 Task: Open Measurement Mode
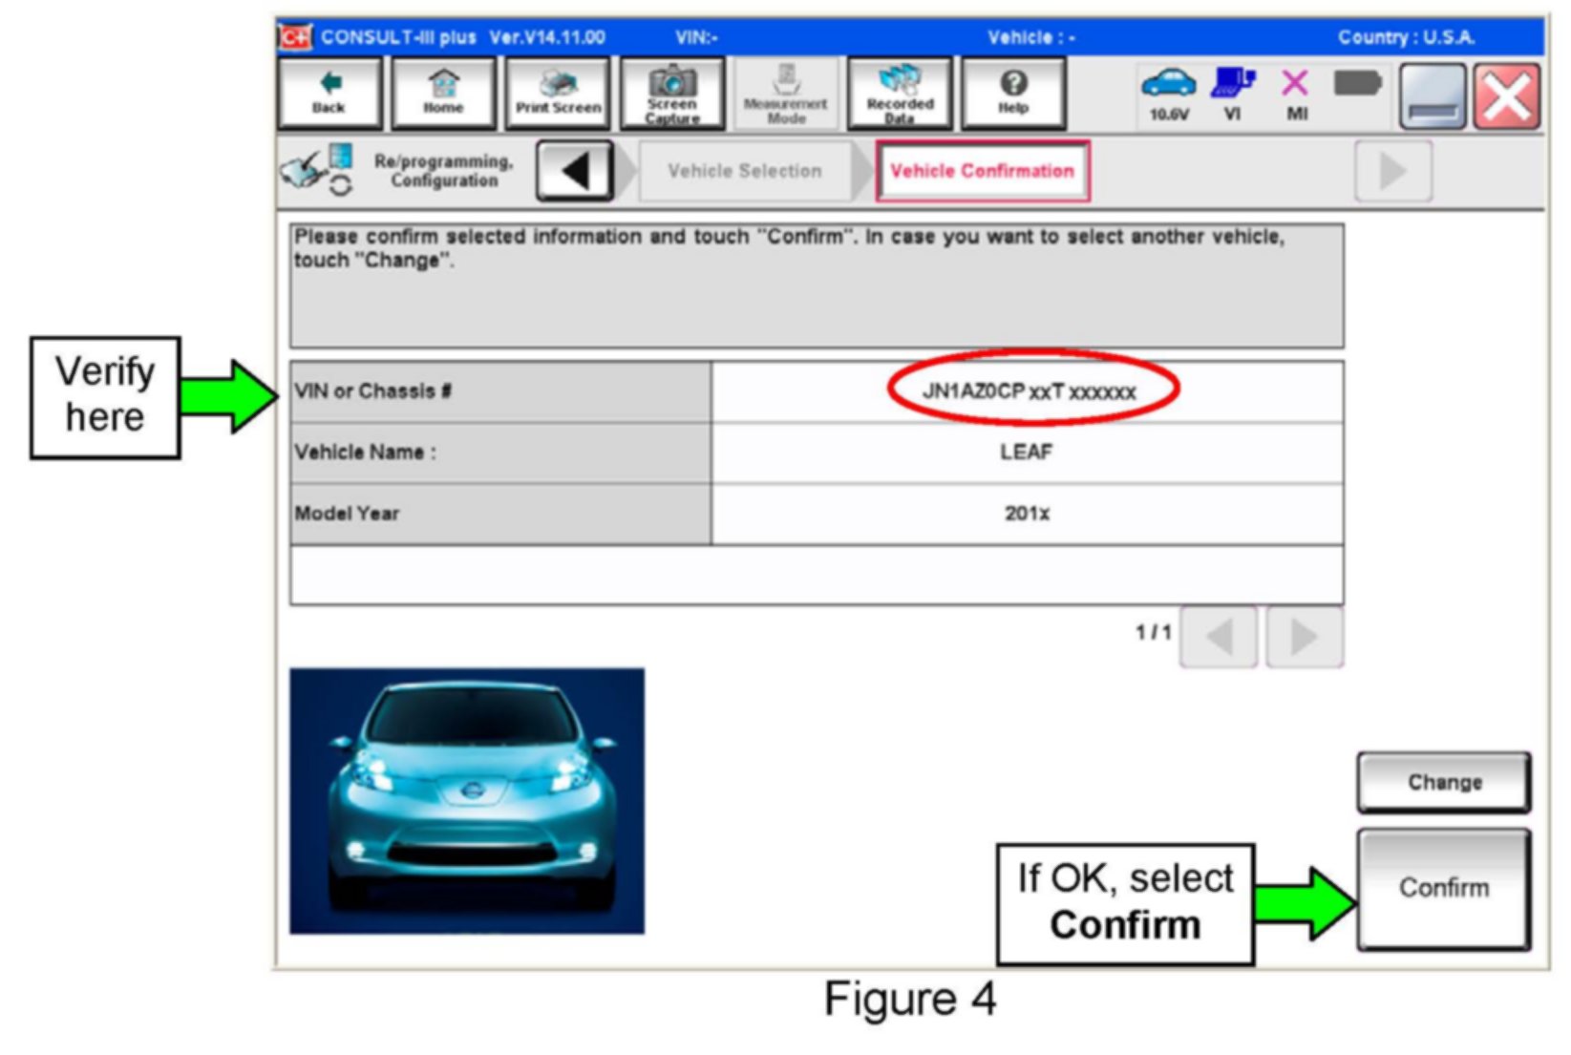786,94
